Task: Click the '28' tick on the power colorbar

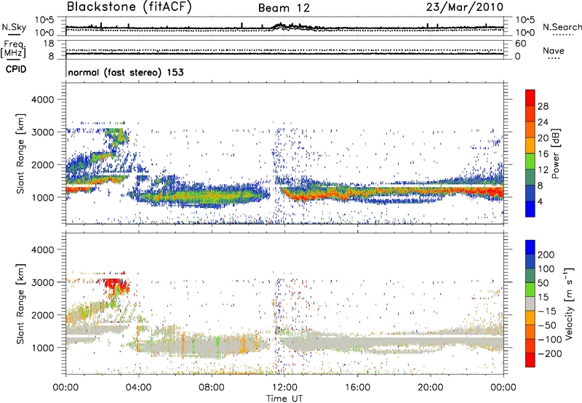Action: point(543,106)
